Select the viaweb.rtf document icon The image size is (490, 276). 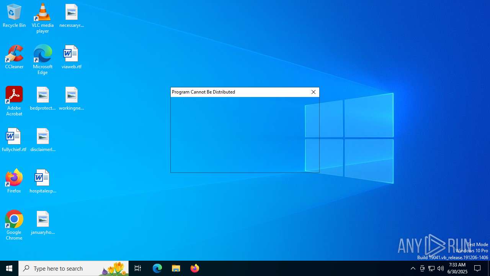coord(72,57)
